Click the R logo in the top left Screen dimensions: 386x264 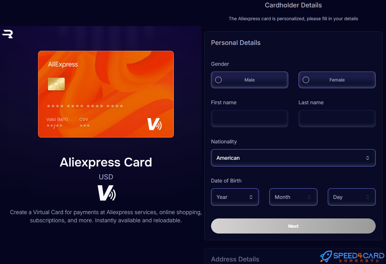pyautogui.click(x=7, y=34)
